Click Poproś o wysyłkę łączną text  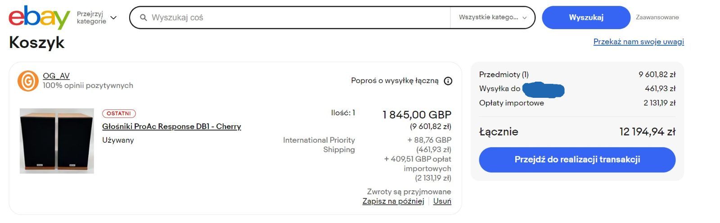(395, 81)
